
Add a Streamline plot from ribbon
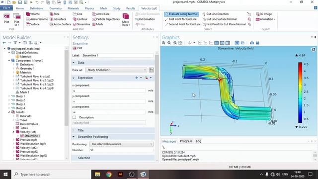(x=81, y=24)
